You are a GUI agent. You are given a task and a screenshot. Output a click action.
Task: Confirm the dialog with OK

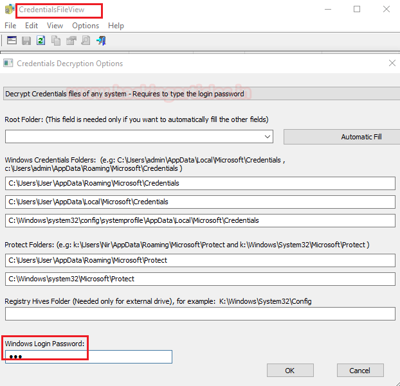(x=290, y=370)
